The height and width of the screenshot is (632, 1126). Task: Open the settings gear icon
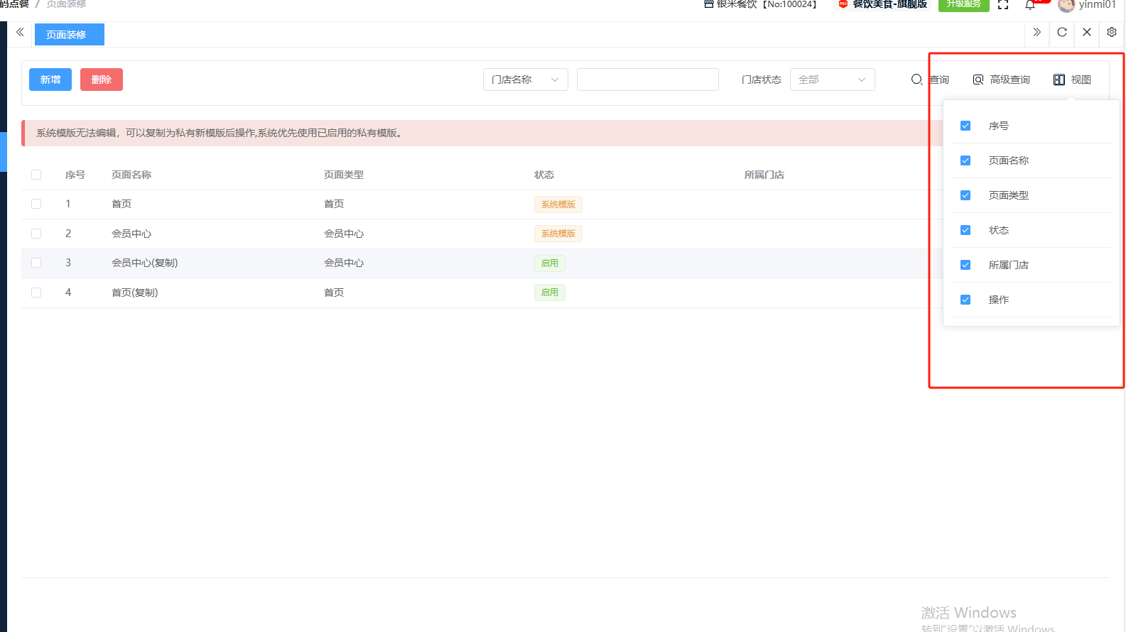pyautogui.click(x=1112, y=32)
